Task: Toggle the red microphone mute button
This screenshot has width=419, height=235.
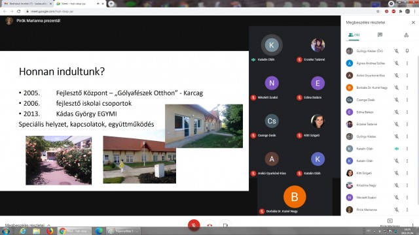Action: pyautogui.click(x=194, y=225)
